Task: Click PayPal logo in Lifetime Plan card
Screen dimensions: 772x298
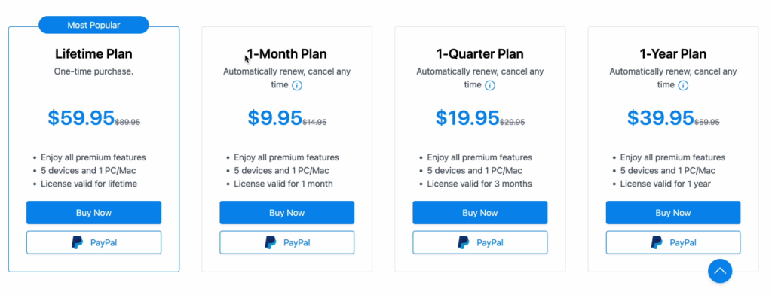Action: (x=78, y=242)
